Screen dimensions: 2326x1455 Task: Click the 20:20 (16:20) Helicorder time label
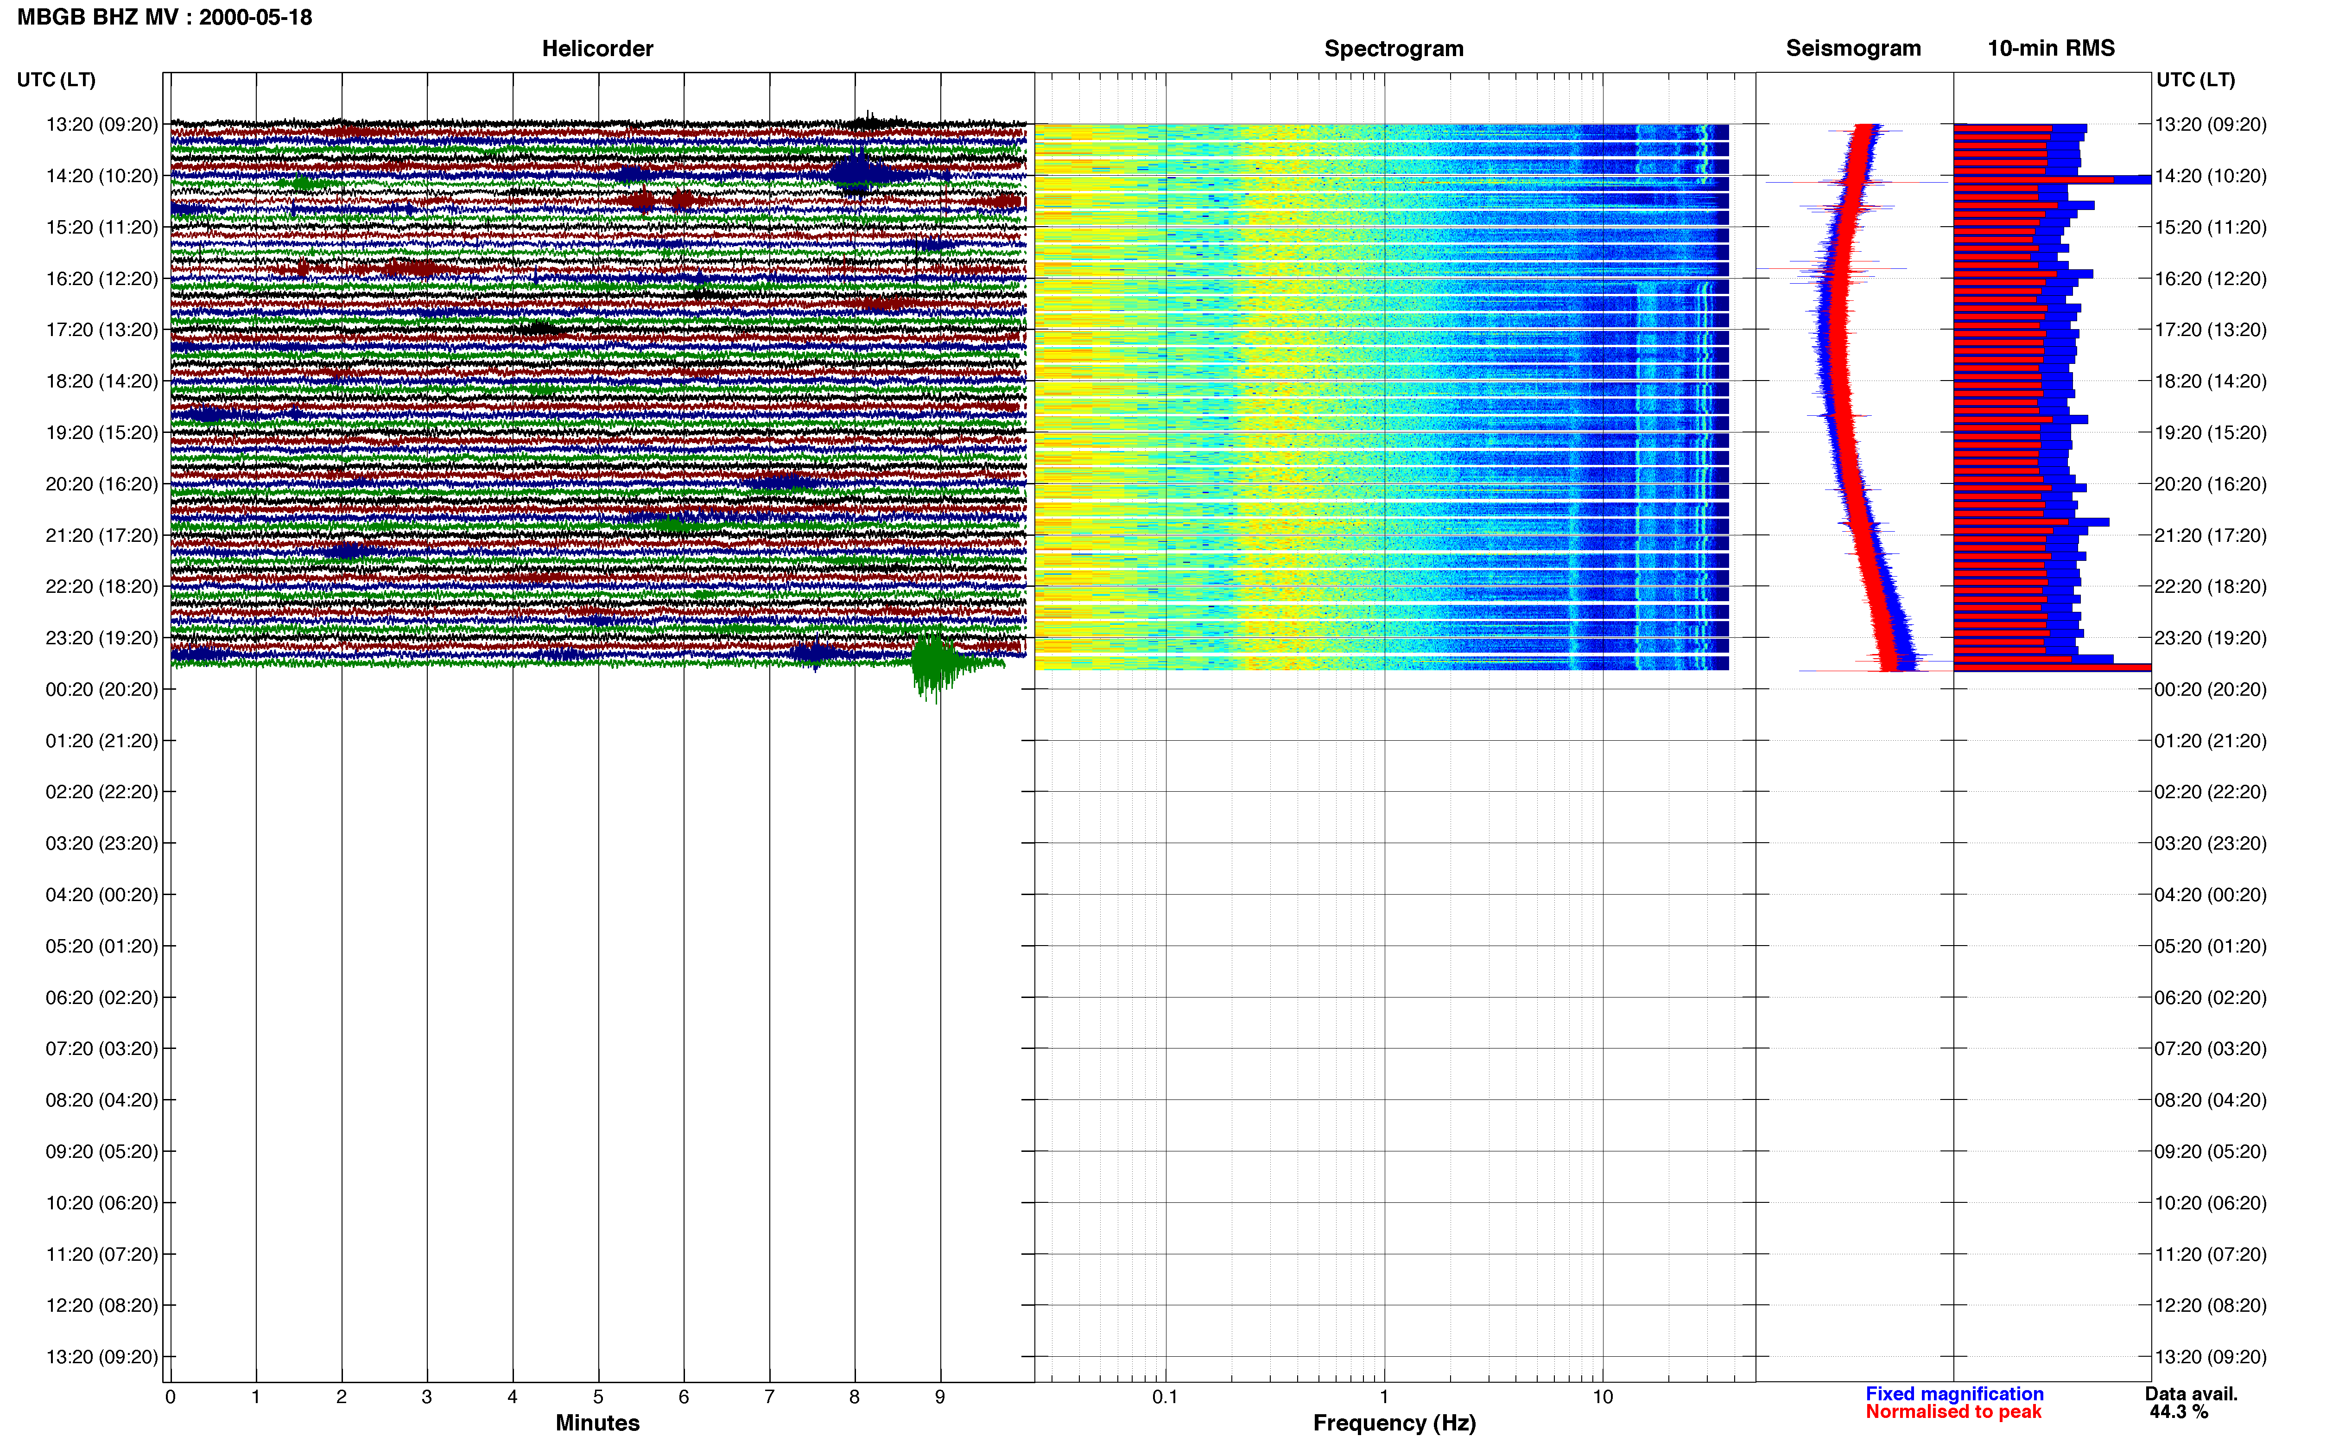click(x=102, y=484)
